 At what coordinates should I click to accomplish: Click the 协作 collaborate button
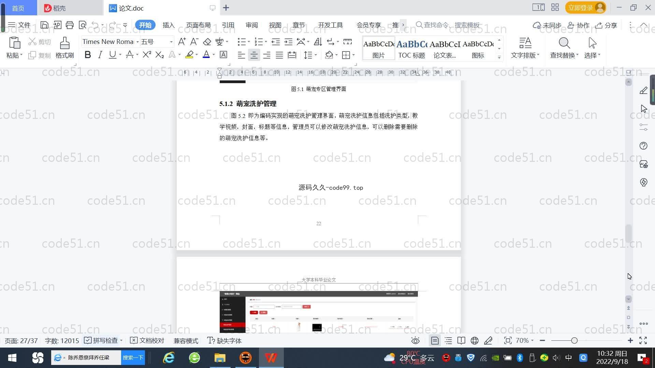pyautogui.click(x=579, y=25)
